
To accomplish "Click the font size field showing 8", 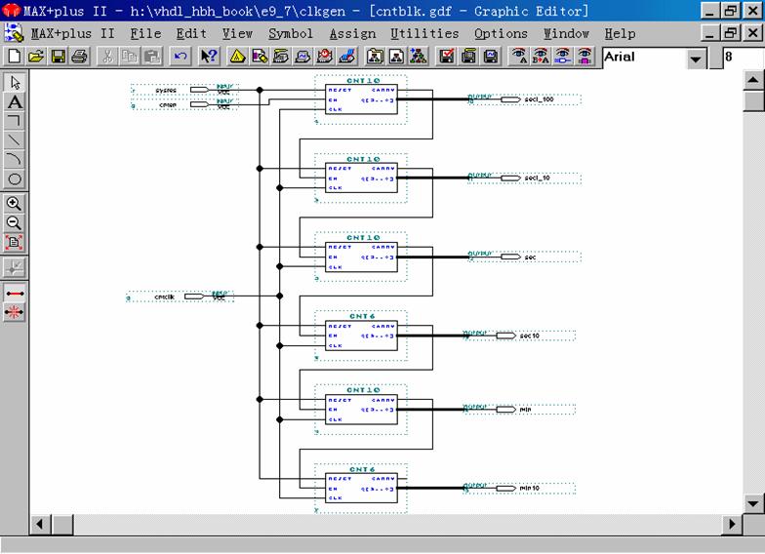I will (743, 58).
